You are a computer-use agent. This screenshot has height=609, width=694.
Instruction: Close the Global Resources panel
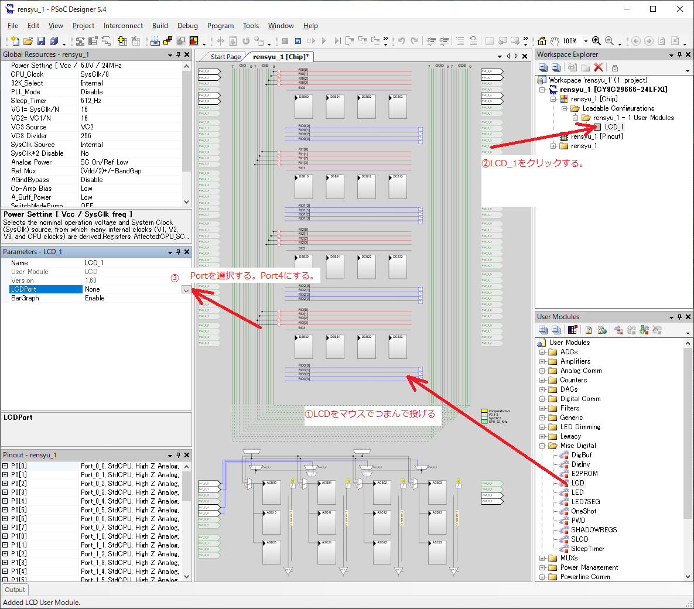tap(187, 54)
